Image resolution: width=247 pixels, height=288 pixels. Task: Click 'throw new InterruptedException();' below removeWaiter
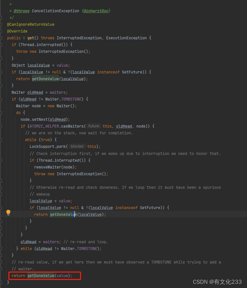71,174
